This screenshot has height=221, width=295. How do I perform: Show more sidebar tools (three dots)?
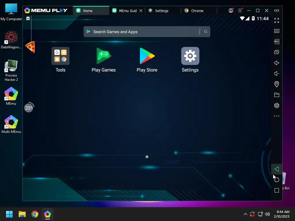(277, 116)
